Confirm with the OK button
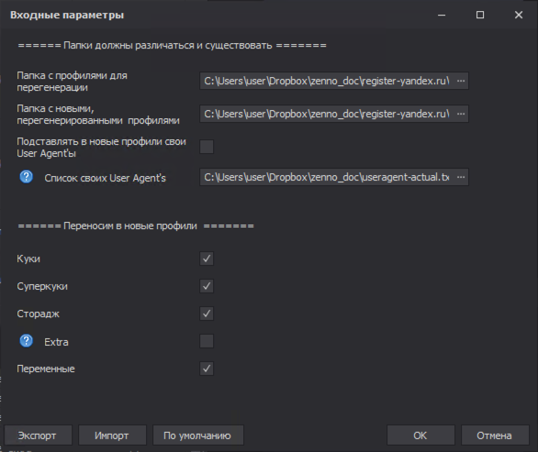Image resolution: width=538 pixels, height=452 pixels. pos(420,435)
